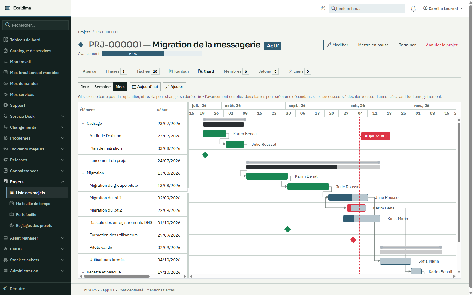Click the Terminer button
This screenshot has width=473, height=295.
click(x=407, y=45)
